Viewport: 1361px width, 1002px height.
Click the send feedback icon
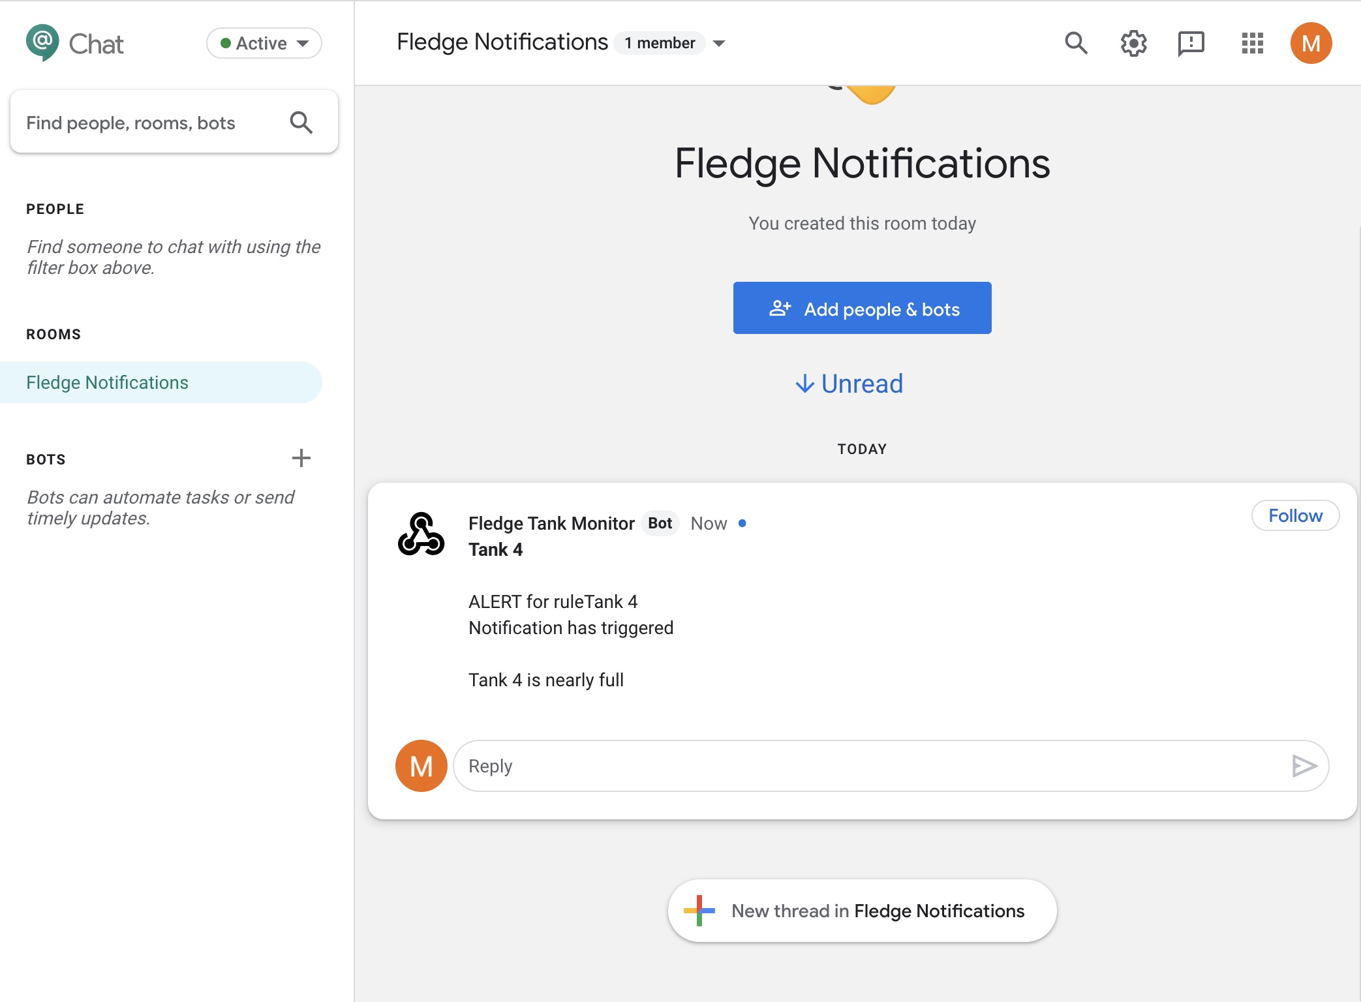1191,43
